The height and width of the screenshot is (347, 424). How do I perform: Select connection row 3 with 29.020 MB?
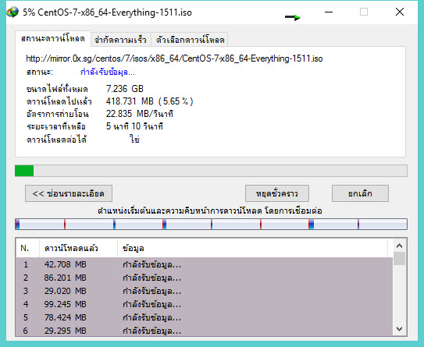click(204, 291)
